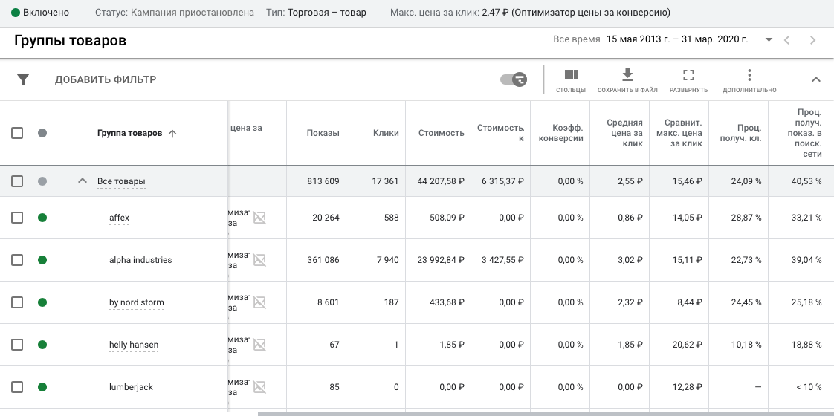Click the 3 427,55 ₽ cost cell
The width and height of the screenshot is (834, 416).
click(502, 260)
